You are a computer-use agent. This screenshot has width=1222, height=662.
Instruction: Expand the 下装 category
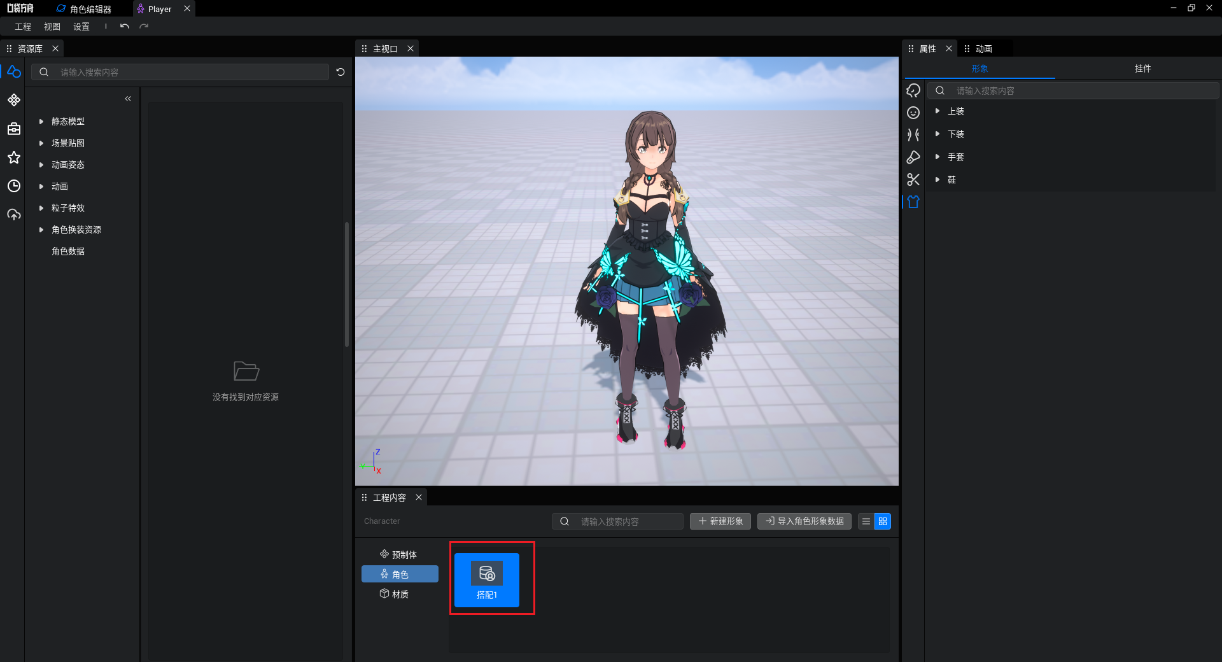[938, 134]
